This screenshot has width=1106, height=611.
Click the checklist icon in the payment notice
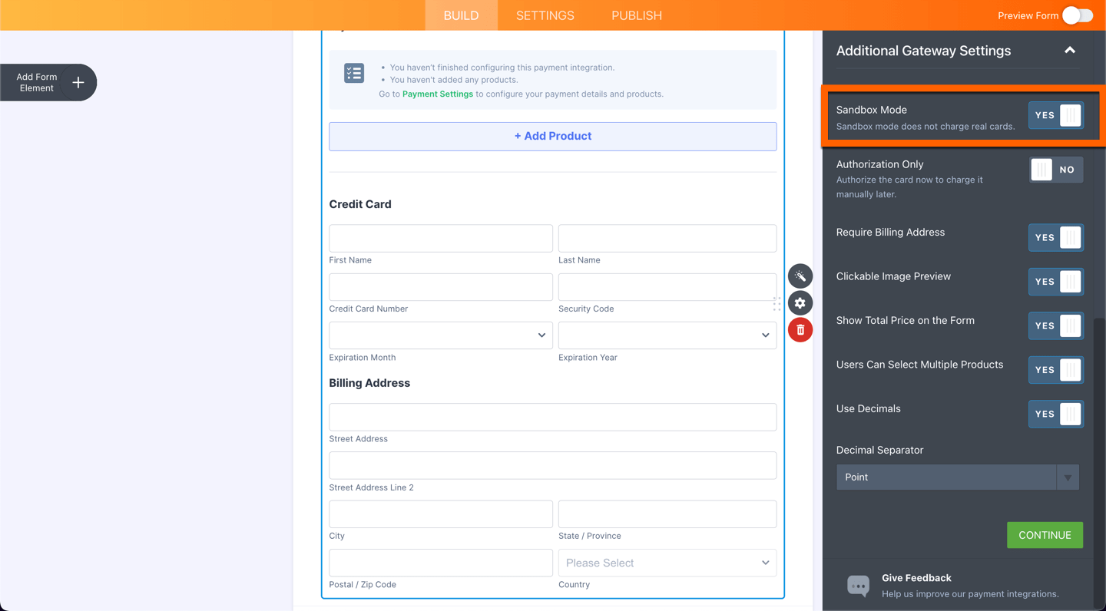click(354, 73)
